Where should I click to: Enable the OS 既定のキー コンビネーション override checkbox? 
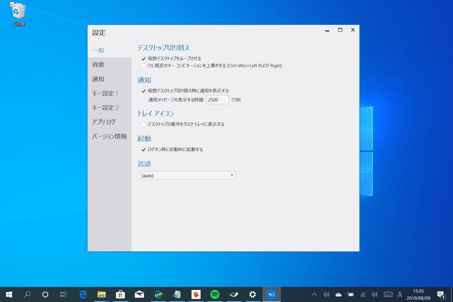(x=143, y=66)
